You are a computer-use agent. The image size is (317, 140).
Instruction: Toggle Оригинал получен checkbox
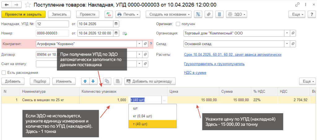coord(178,24)
